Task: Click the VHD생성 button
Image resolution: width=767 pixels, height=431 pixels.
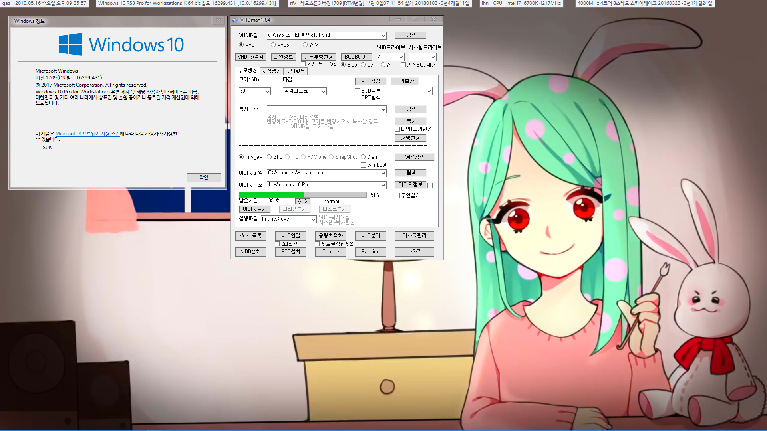Action: click(371, 81)
